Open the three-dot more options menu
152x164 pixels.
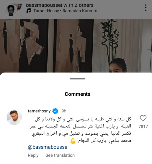point(146,7)
